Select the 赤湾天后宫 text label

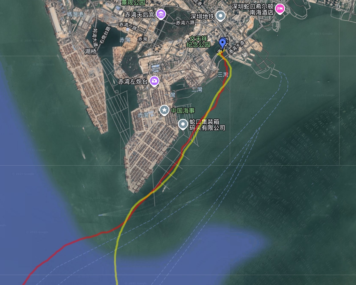click(140, 15)
